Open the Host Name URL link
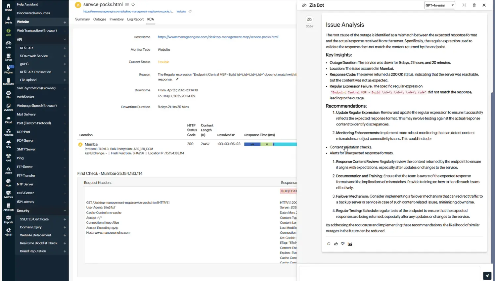The width and height of the screenshot is (495, 281). click(218, 37)
